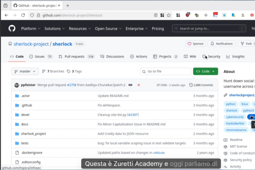The width and height of the screenshot is (255, 170).
Task: Open the green Code dropdown button
Action: click(205, 71)
